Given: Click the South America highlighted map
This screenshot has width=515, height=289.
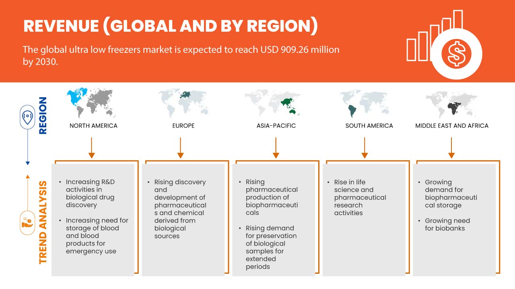Looking at the screenshot, I should (x=365, y=103).
